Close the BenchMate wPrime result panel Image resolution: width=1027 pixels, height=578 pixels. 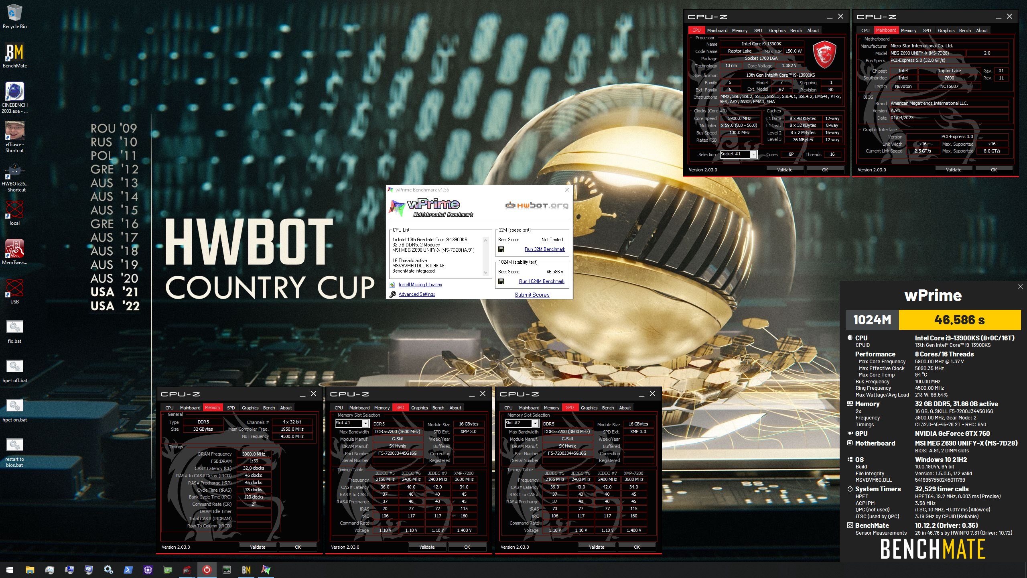[x=1020, y=287]
